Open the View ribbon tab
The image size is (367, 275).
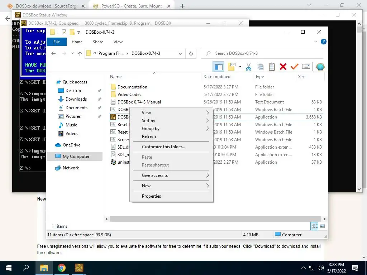click(118, 42)
